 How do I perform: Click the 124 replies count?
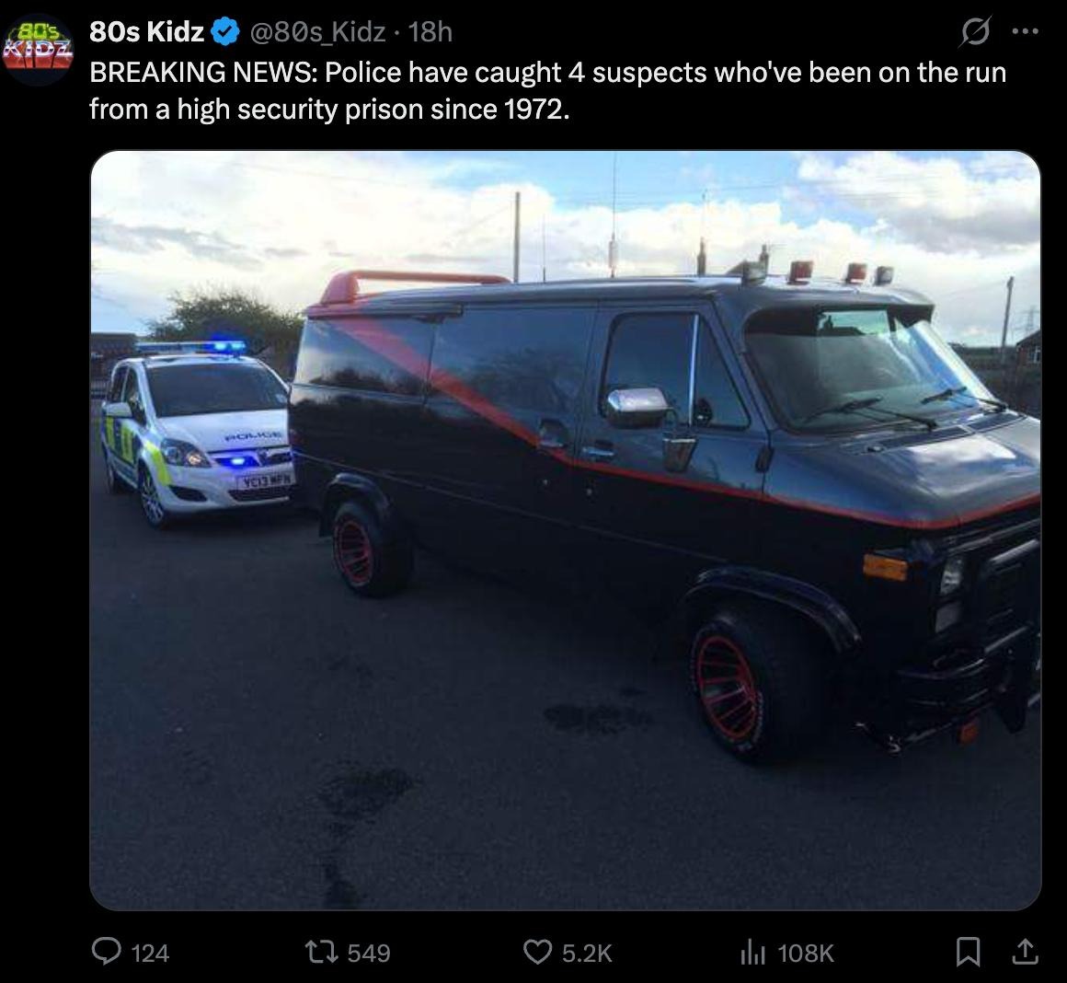tap(150, 953)
